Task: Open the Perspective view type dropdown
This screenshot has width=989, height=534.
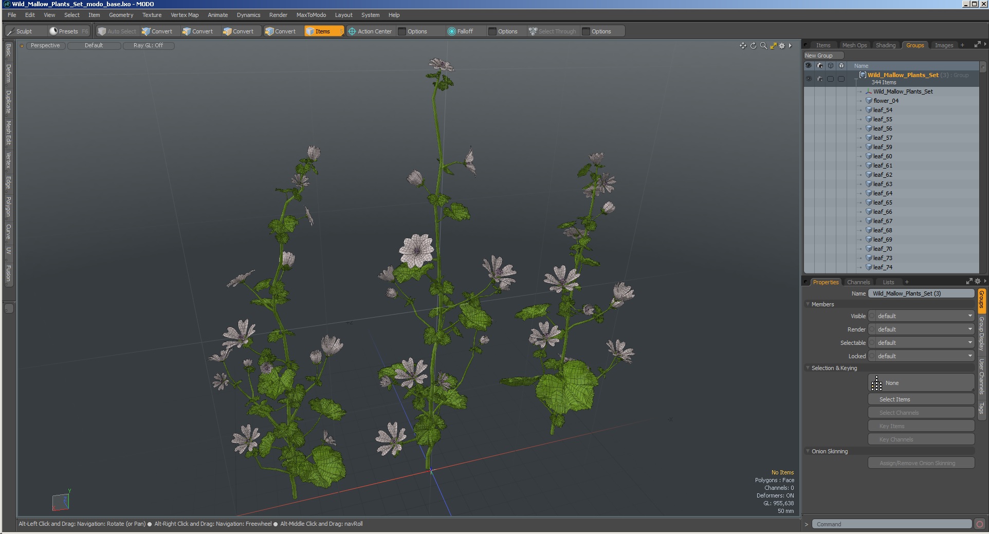Action: point(45,46)
